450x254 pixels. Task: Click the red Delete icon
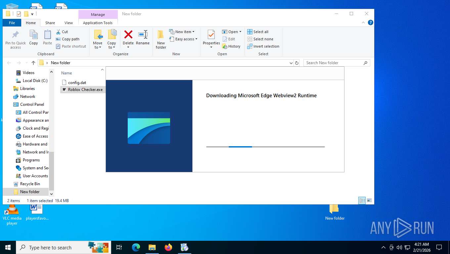pos(128,34)
